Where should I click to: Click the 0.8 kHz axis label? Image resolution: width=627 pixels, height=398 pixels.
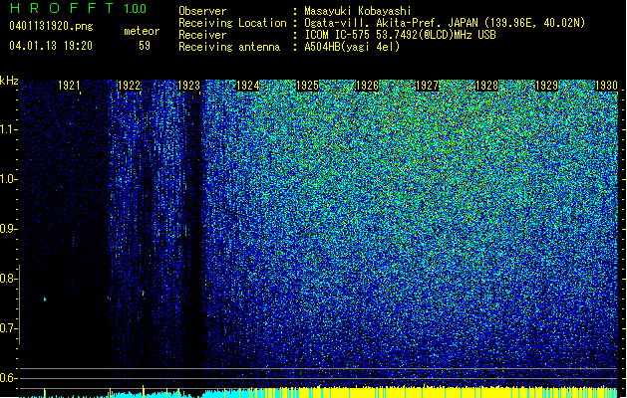point(8,279)
